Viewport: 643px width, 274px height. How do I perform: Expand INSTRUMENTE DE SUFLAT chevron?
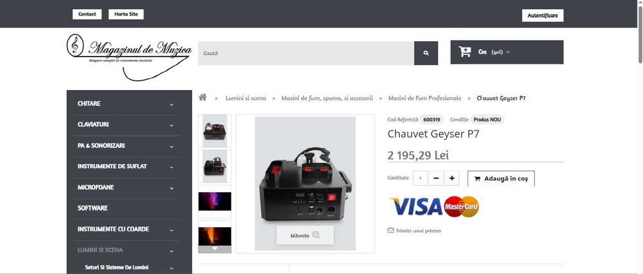coord(172,167)
